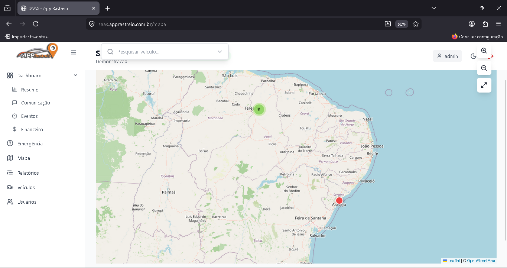The width and height of the screenshot is (507, 268).
Task: Open the list all tabs dropdown
Action: click(434, 8)
